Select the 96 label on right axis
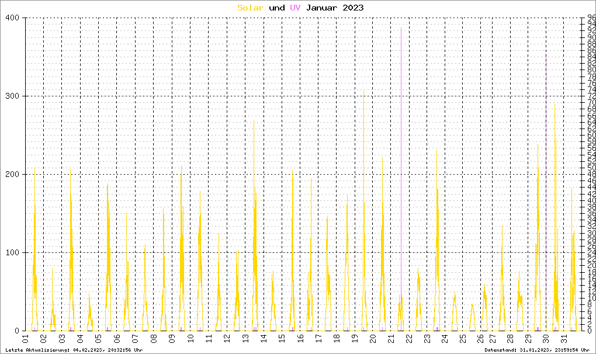The width and height of the screenshot is (596, 354). (591, 18)
